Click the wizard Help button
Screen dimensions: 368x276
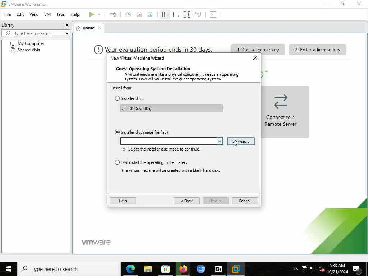coord(123,201)
